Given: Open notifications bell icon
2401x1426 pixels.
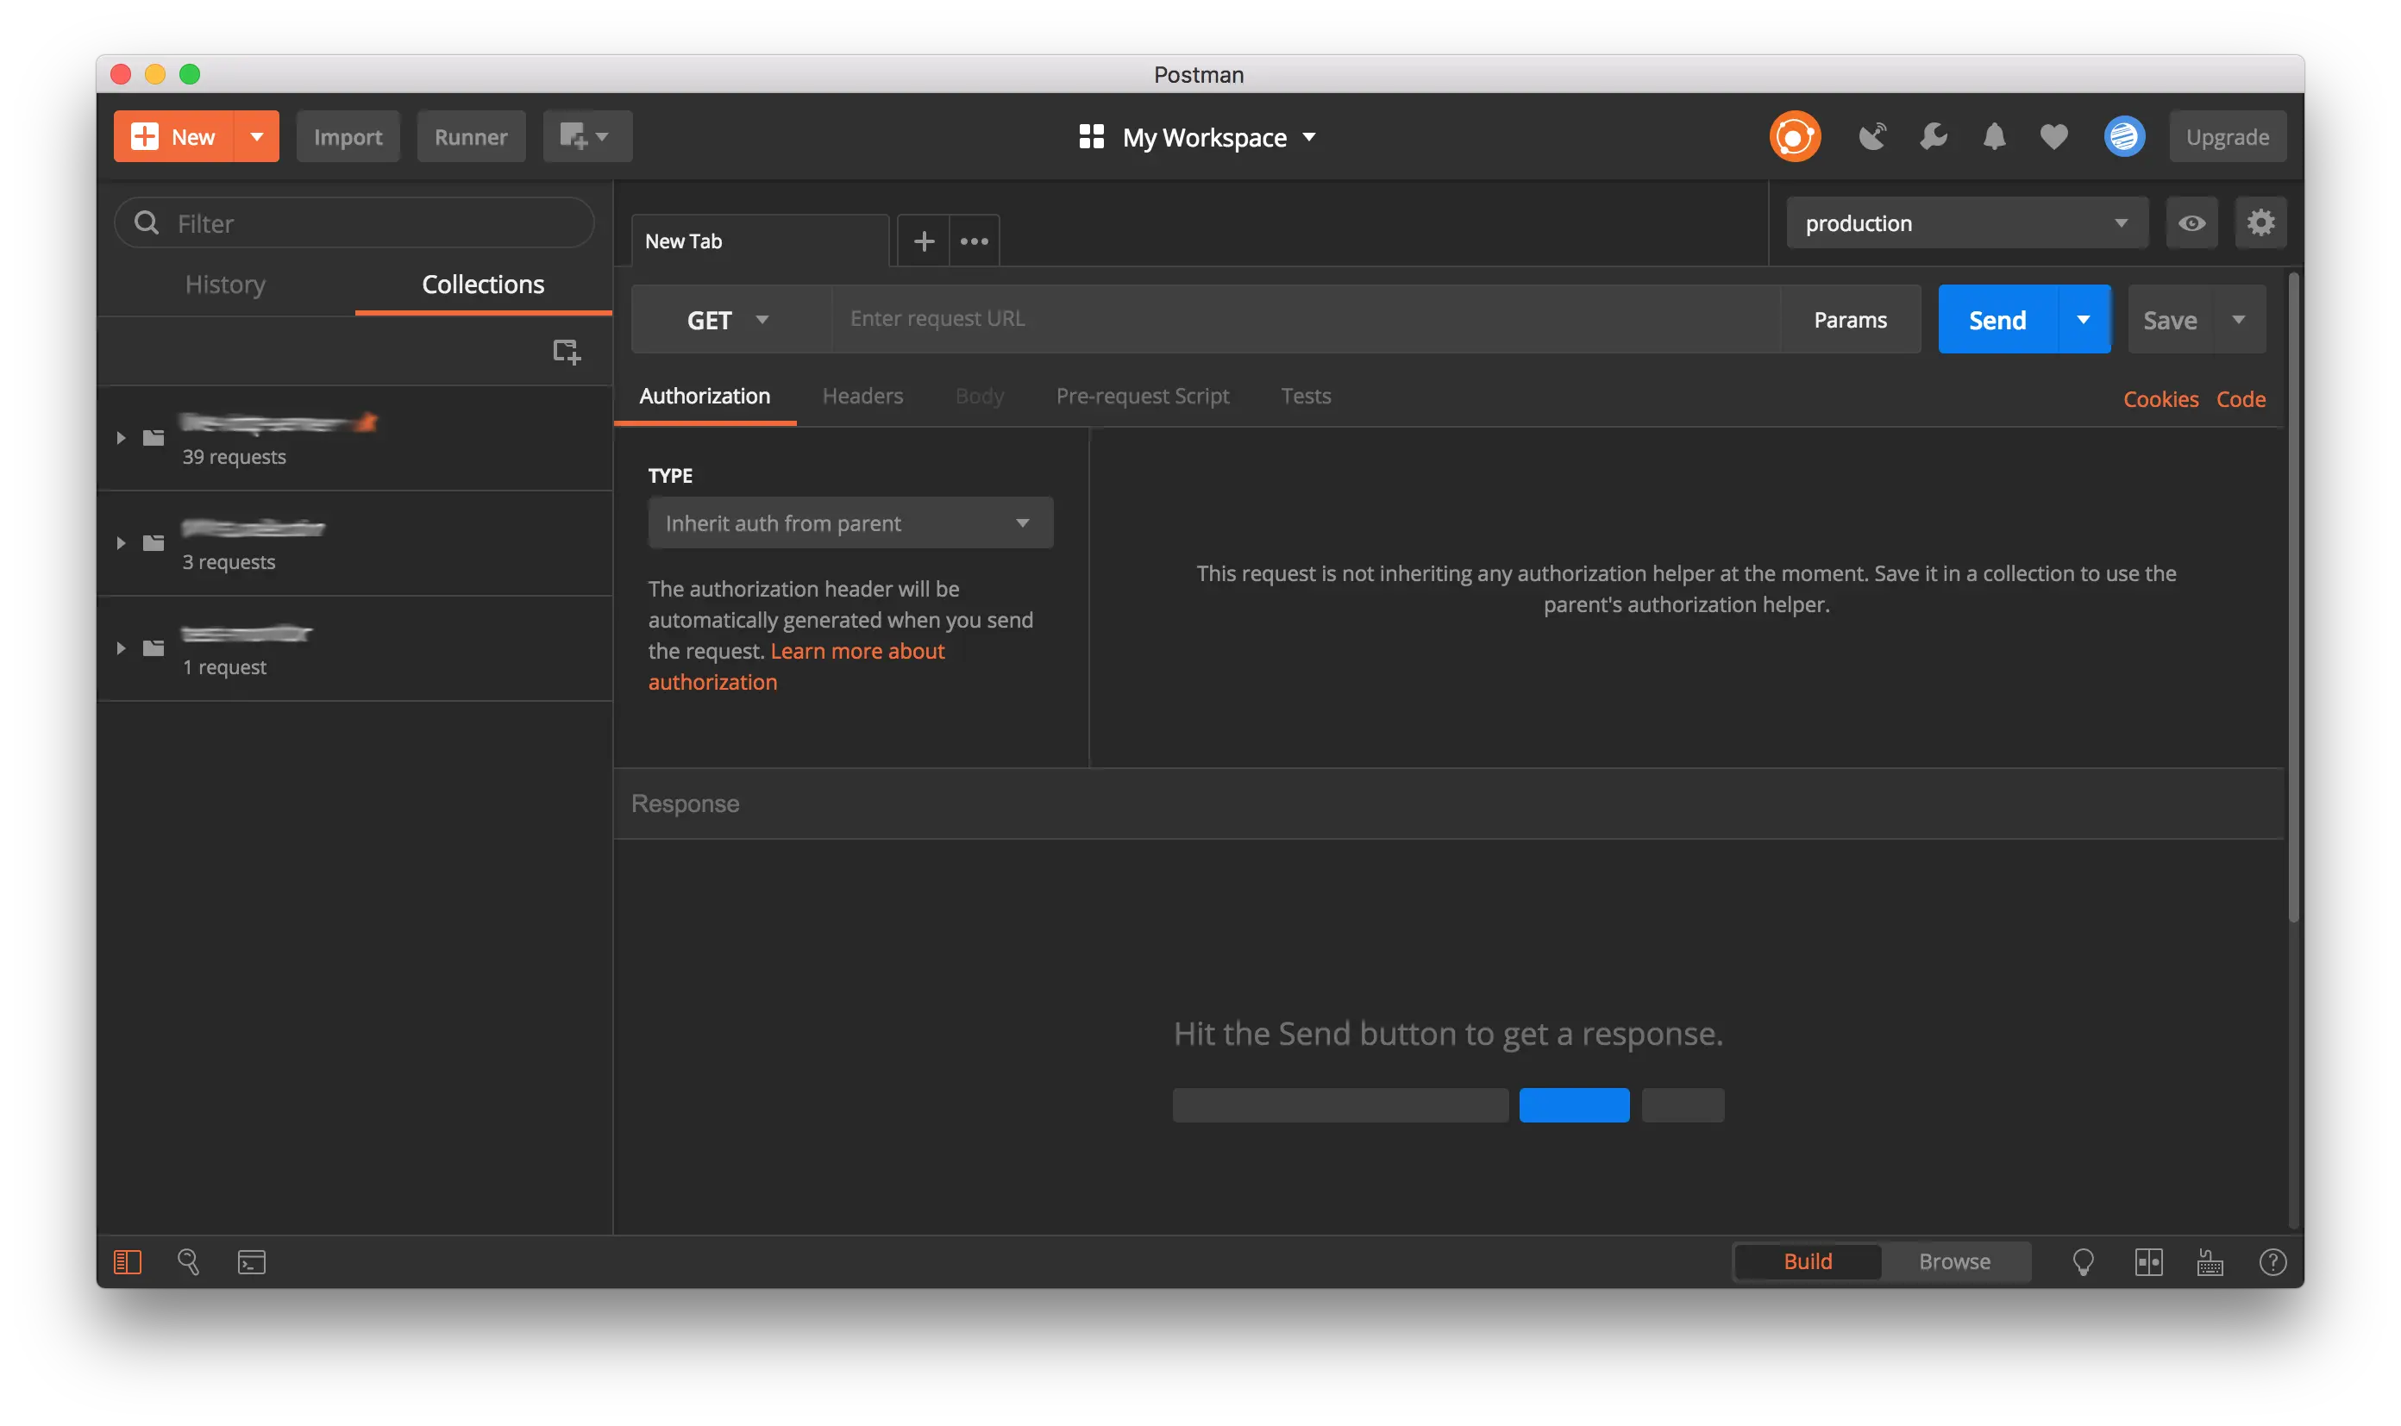Looking at the screenshot, I should [1995, 136].
